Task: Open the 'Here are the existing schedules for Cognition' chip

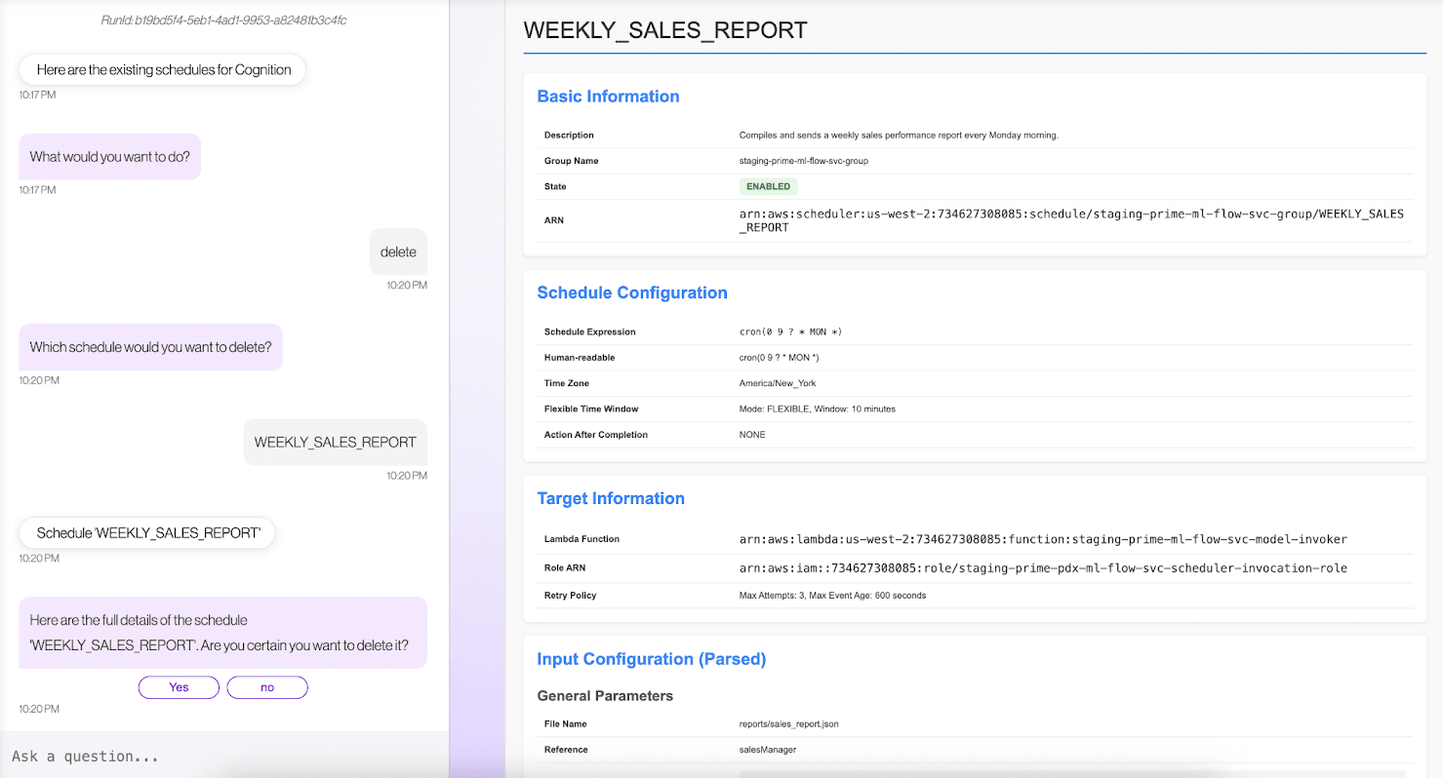Action: [164, 70]
